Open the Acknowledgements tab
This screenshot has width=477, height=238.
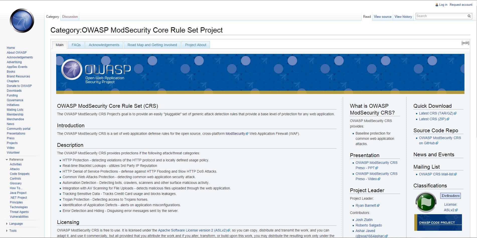point(104,45)
